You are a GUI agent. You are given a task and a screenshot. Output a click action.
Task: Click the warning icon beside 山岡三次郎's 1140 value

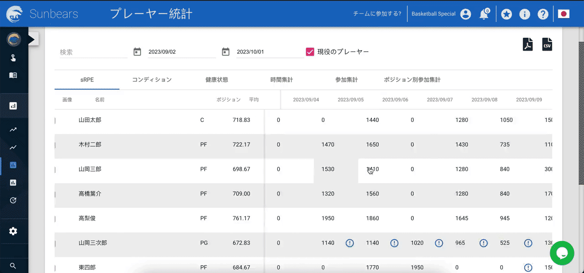tap(350, 243)
